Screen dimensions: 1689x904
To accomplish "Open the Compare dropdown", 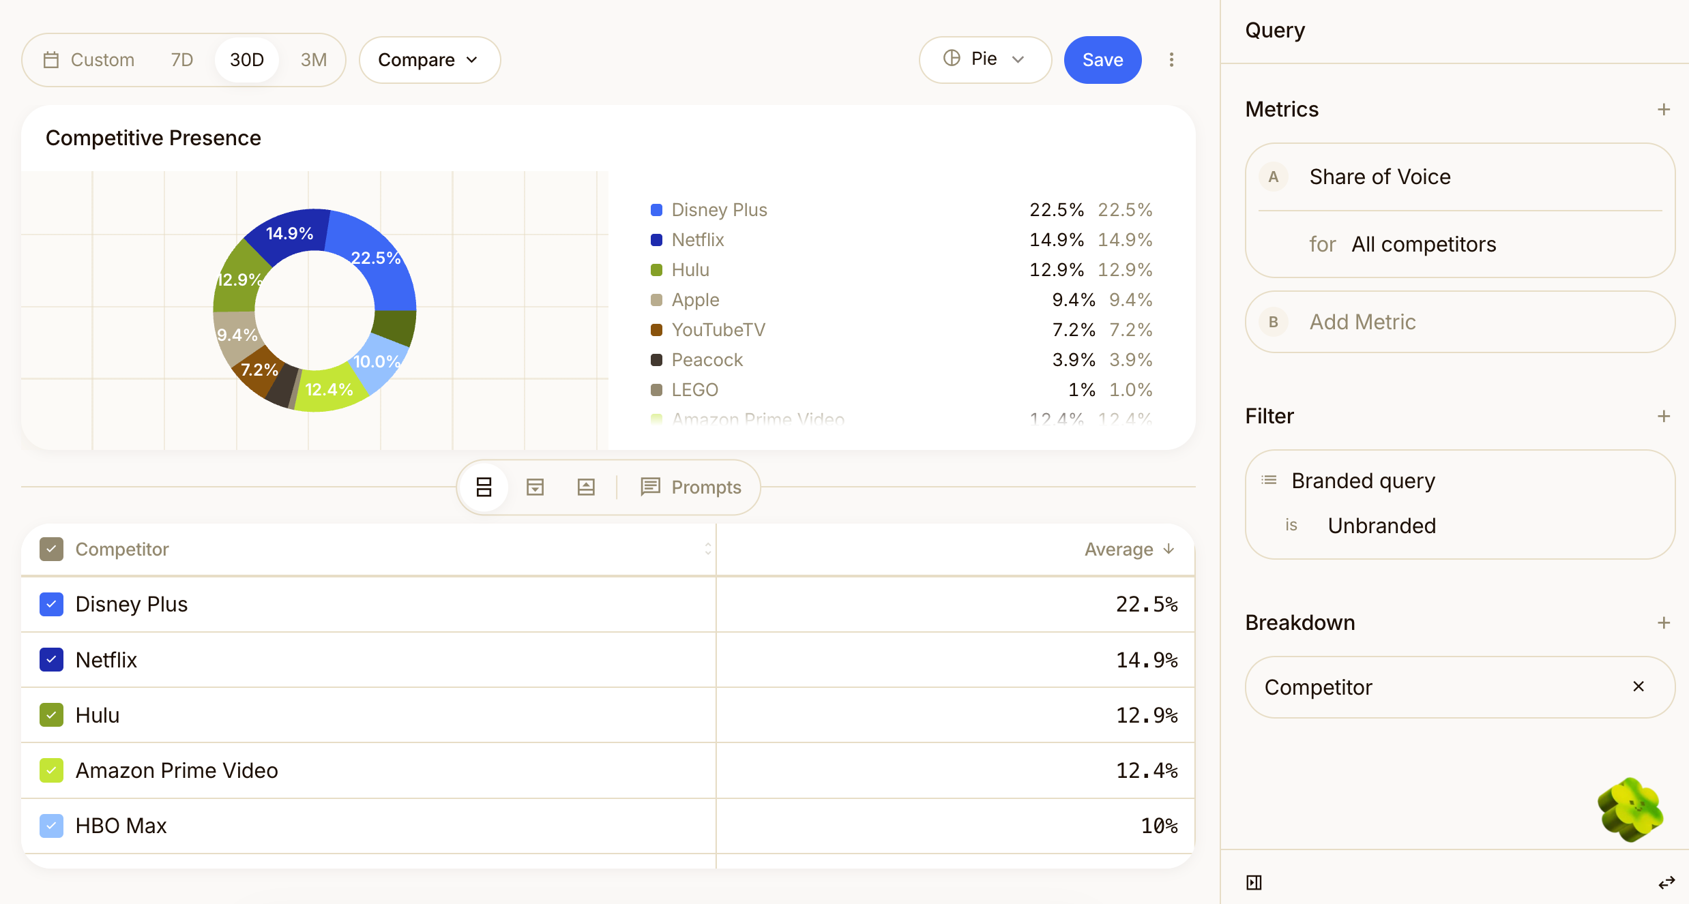I will tap(430, 60).
